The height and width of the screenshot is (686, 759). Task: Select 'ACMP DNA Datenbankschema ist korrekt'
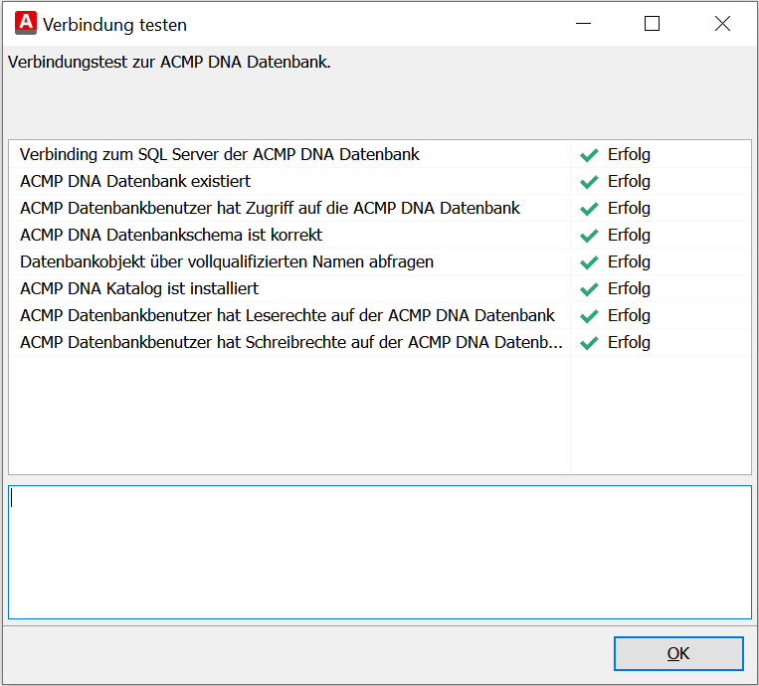pos(171,235)
